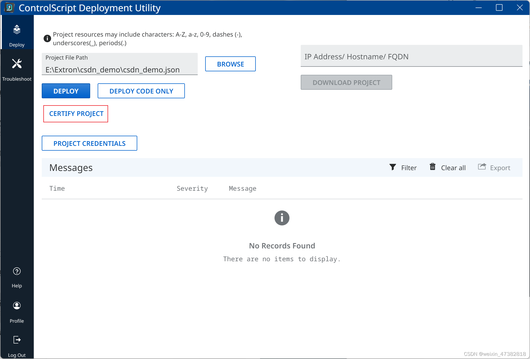Click the Project File Path field

pos(120,69)
